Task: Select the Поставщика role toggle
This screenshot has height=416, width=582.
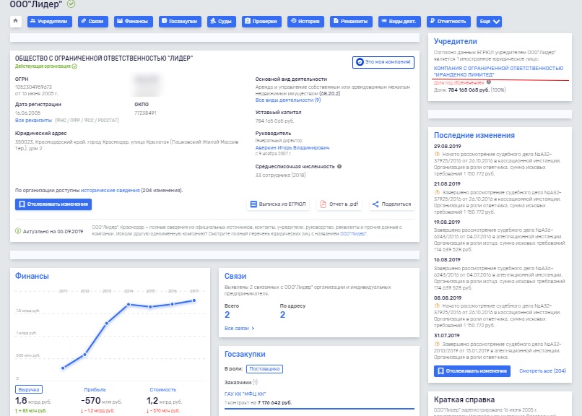Action: (x=264, y=369)
